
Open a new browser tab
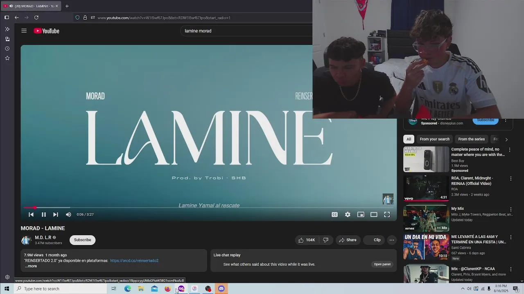(x=67, y=6)
